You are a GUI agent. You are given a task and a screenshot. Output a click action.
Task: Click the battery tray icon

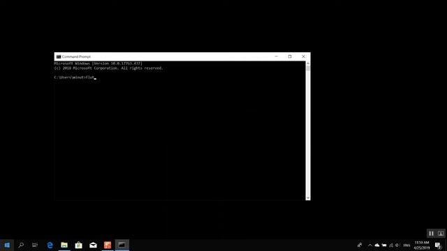coord(384,245)
